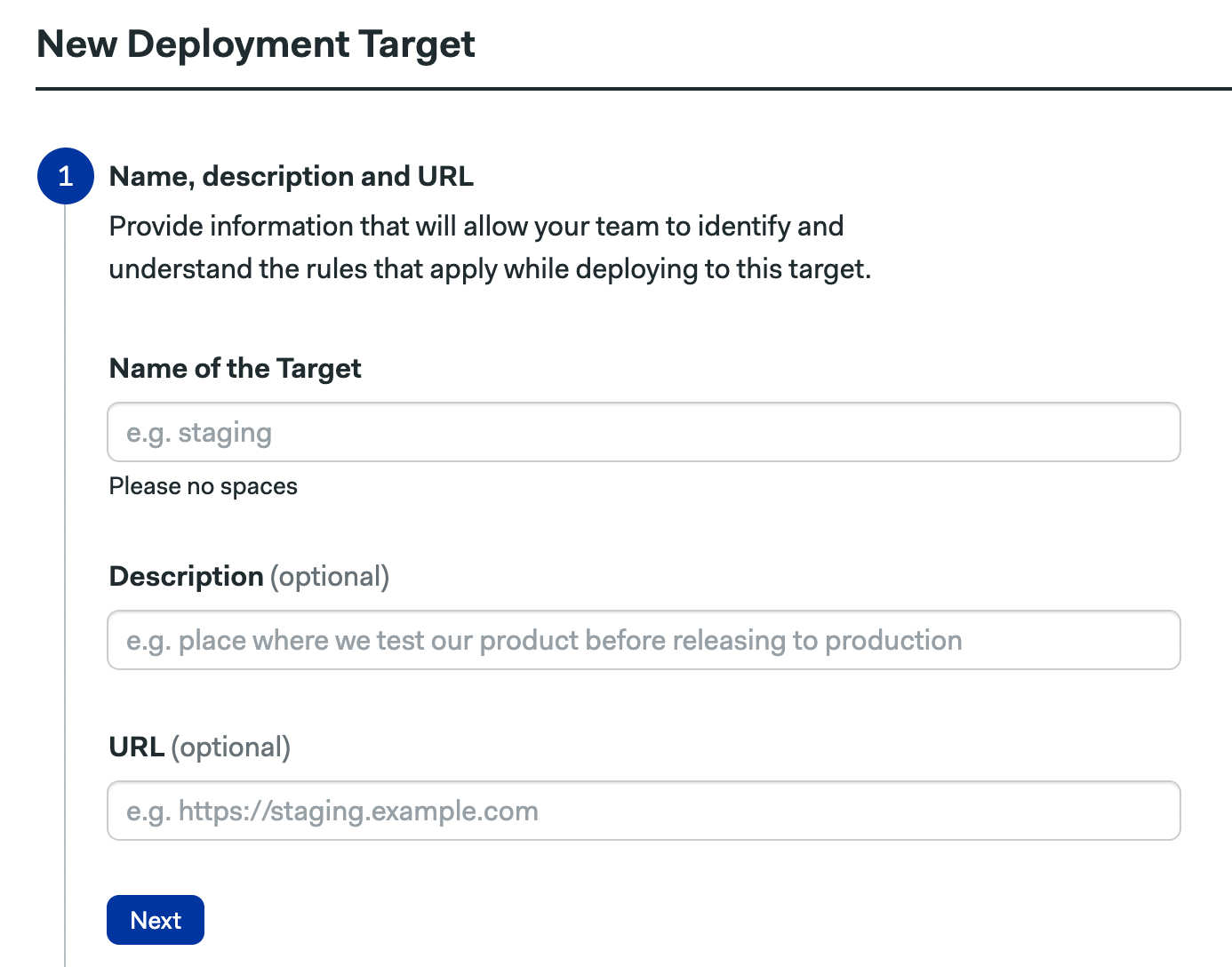The image size is (1232, 967).
Task: Click the 'Please no spaces' hint
Action: (203, 486)
